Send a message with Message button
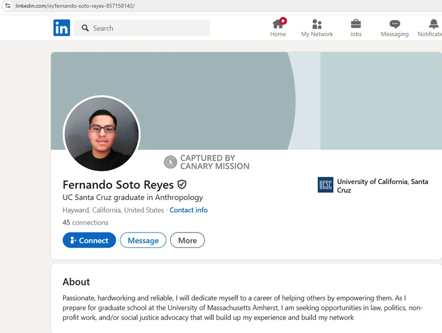442x333 pixels. pyautogui.click(x=143, y=240)
